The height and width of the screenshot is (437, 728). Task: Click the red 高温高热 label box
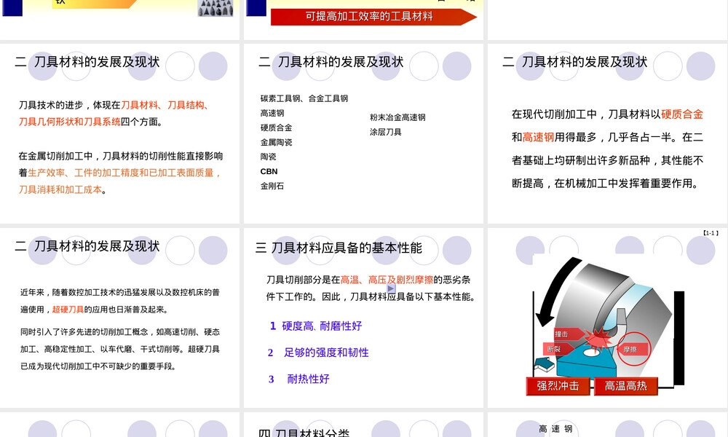pos(626,386)
